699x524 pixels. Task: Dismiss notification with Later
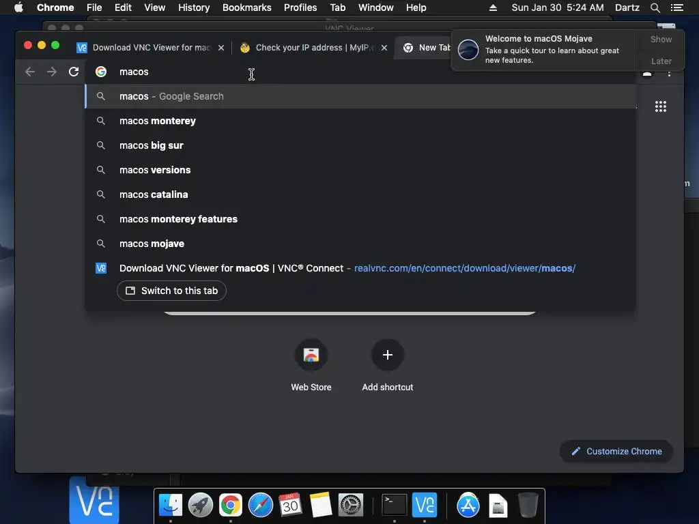pos(661,61)
